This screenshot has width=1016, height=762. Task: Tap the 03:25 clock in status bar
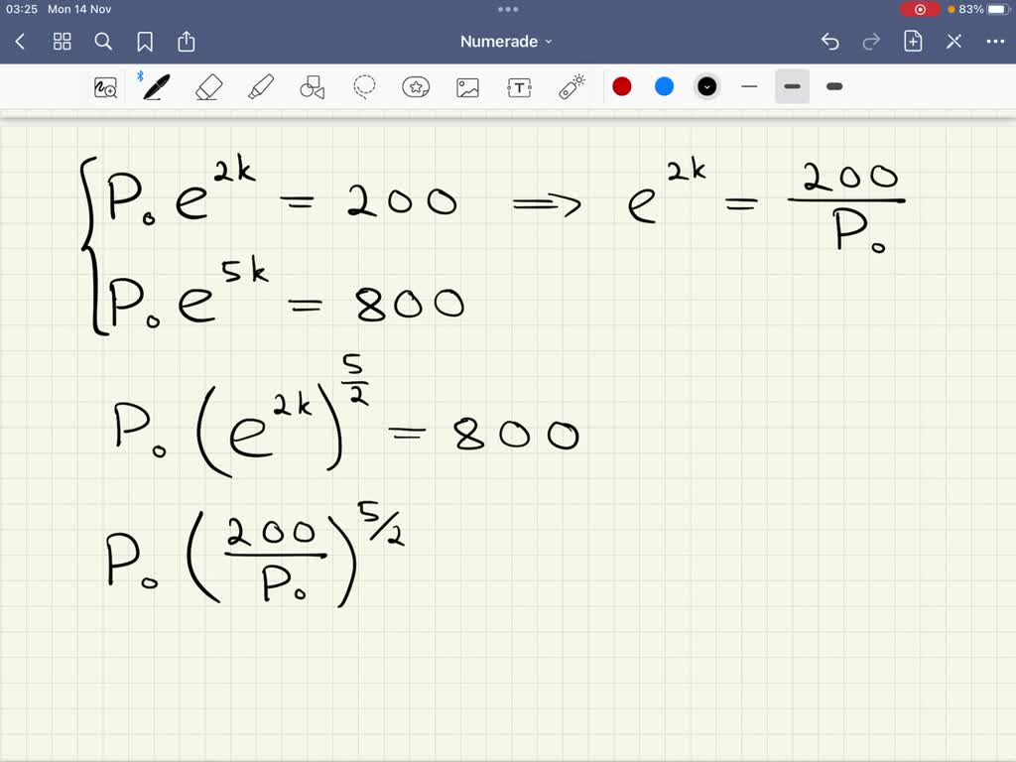click(22, 9)
